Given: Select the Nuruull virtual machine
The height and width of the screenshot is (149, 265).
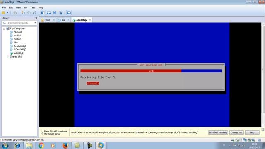Looking at the screenshot, I should coord(18,32).
